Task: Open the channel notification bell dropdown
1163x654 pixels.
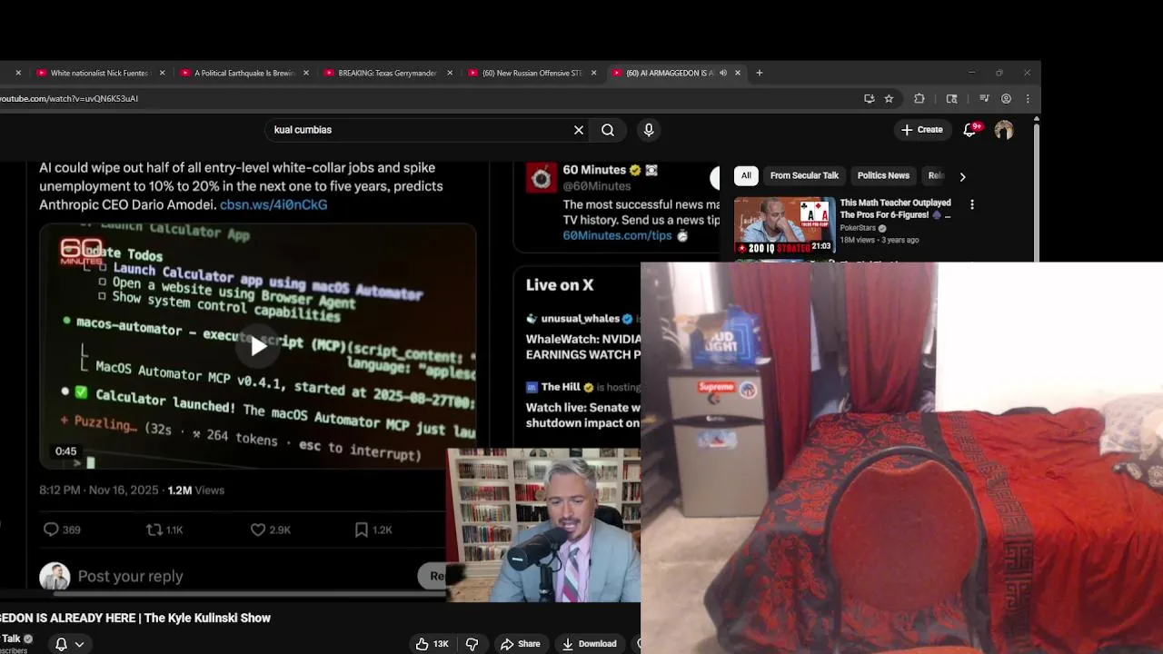Action: click(69, 643)
